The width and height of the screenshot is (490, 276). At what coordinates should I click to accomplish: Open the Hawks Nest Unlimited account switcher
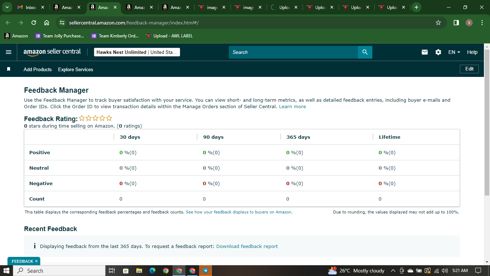(x=137, y=52)
